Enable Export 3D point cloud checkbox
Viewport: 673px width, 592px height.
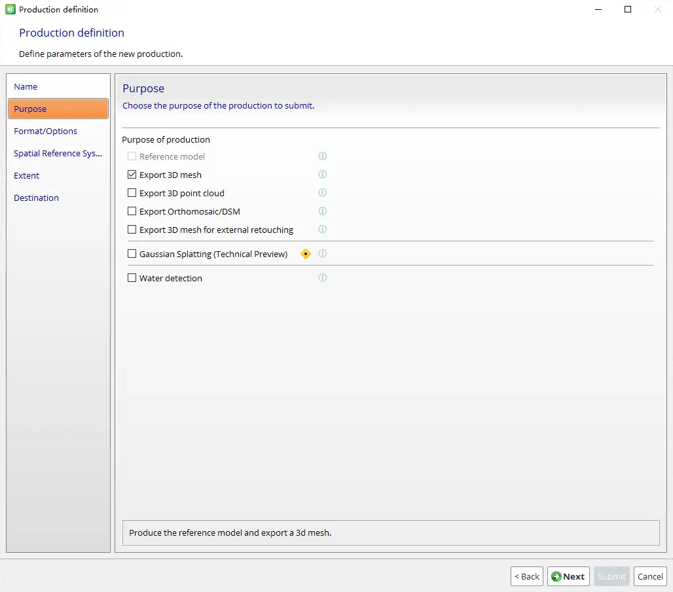[x=132, y=193]
